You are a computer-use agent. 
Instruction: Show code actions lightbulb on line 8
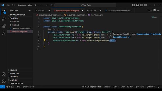[45, 40]
